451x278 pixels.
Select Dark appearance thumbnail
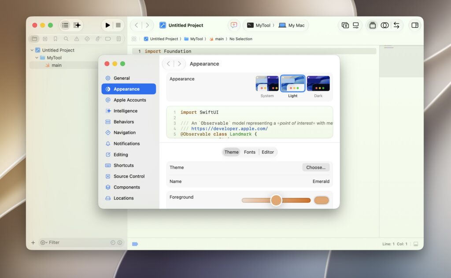318,83
